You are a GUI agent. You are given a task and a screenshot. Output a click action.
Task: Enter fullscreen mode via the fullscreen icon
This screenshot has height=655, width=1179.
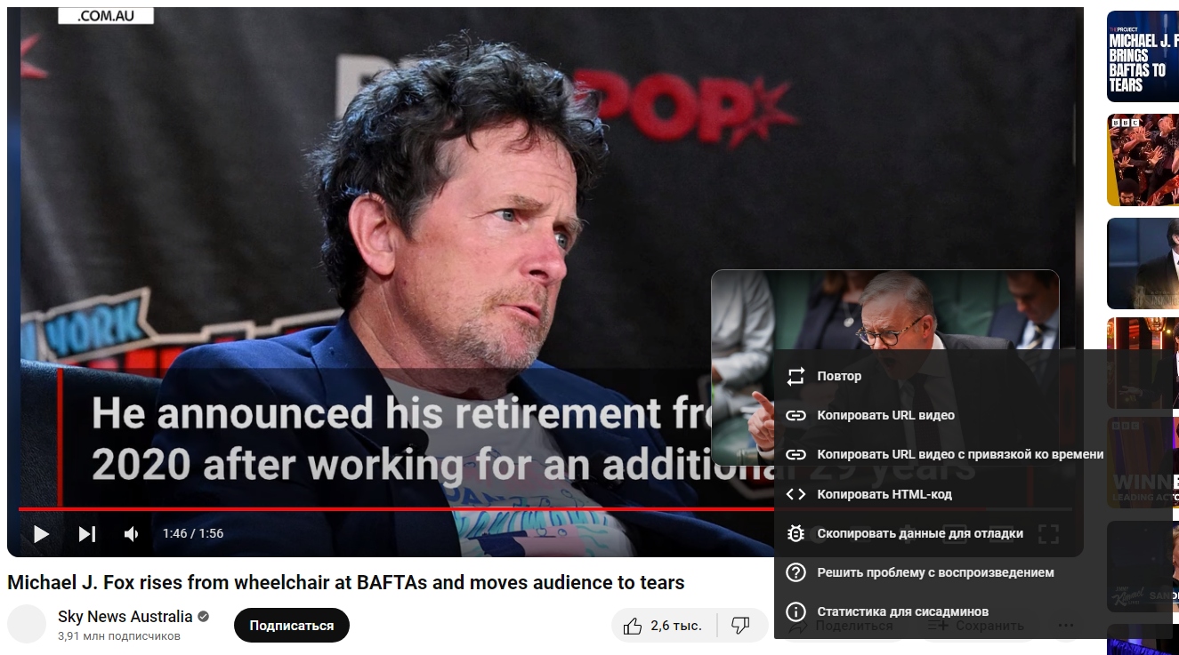point(1048,534)
